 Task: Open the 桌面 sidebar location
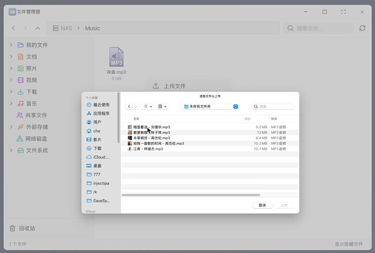(97, 166)
